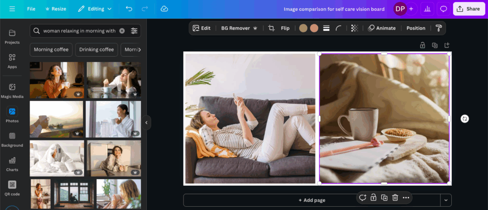Open the corner rounding icon
This screenshot has height=210, width=488.
338,28
